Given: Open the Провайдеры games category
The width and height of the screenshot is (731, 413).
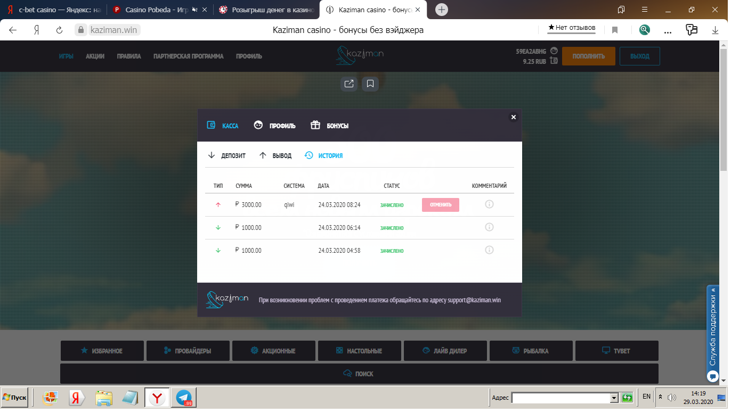Looking at the screenshot, I should click(x=188, y=351).
